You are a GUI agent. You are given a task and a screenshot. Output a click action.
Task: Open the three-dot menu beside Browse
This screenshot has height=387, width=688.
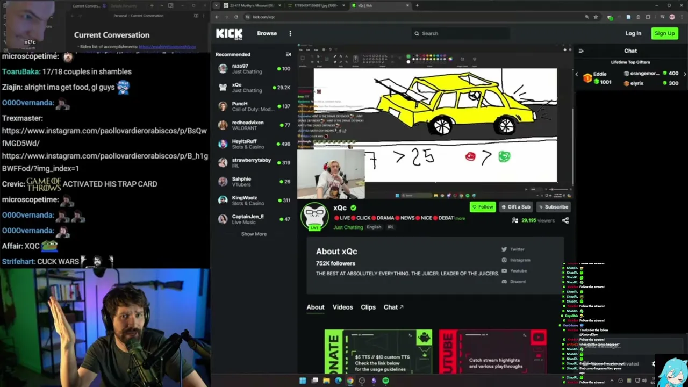click(x=290, y=33)
